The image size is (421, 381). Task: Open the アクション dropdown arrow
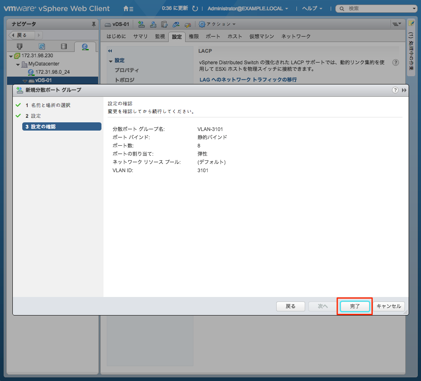pyautogui.click(x=234, y=24)
